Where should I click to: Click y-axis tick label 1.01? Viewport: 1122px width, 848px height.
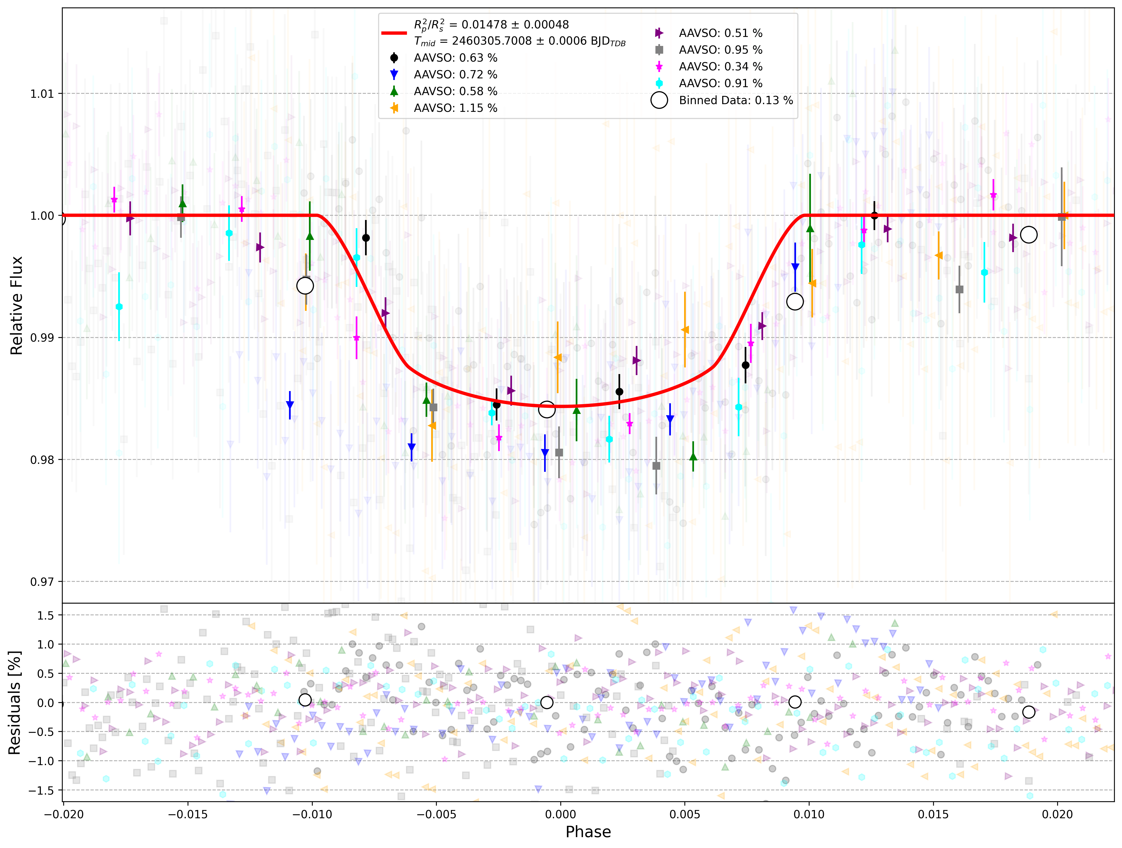pos(42,94)
